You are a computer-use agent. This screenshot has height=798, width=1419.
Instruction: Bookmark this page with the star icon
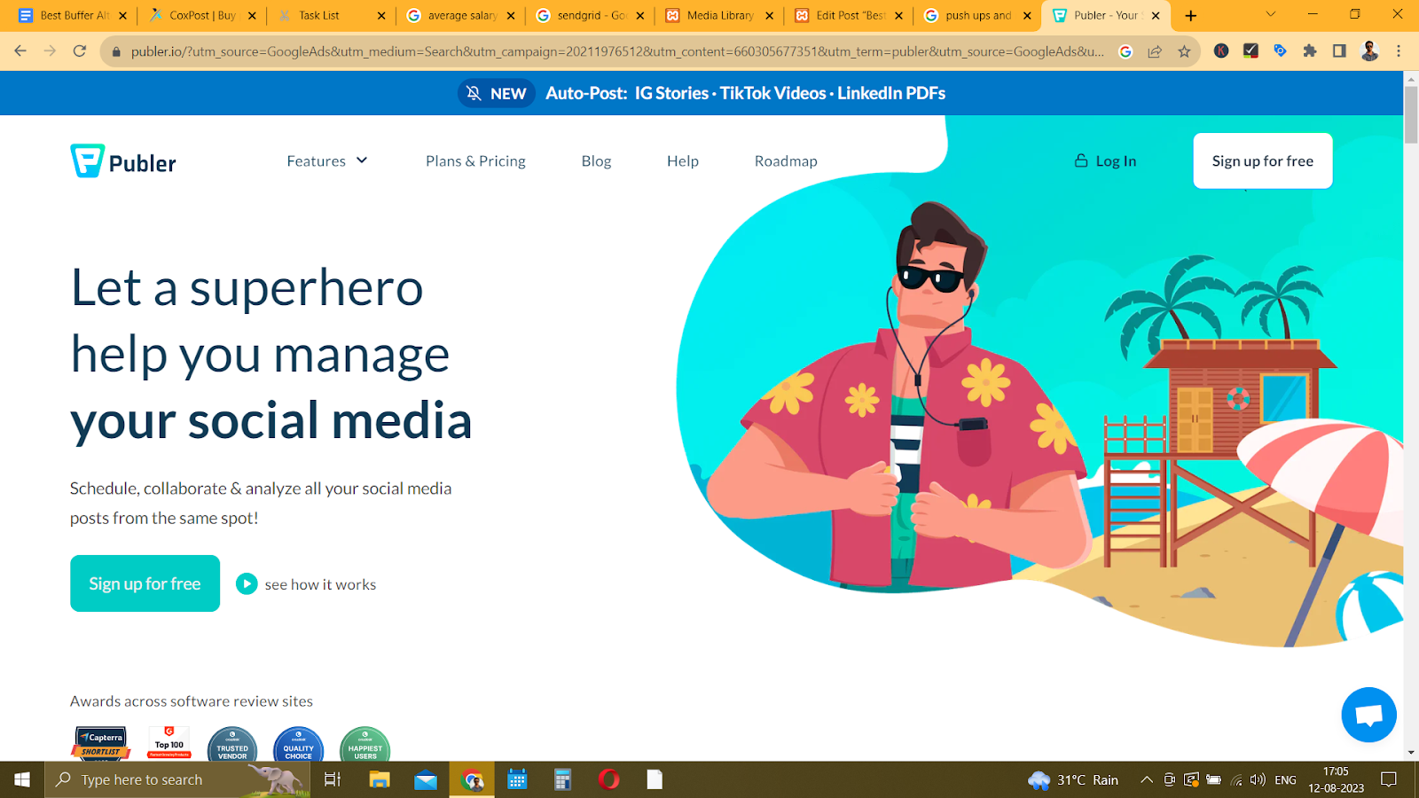click(x=1184, y=51)
